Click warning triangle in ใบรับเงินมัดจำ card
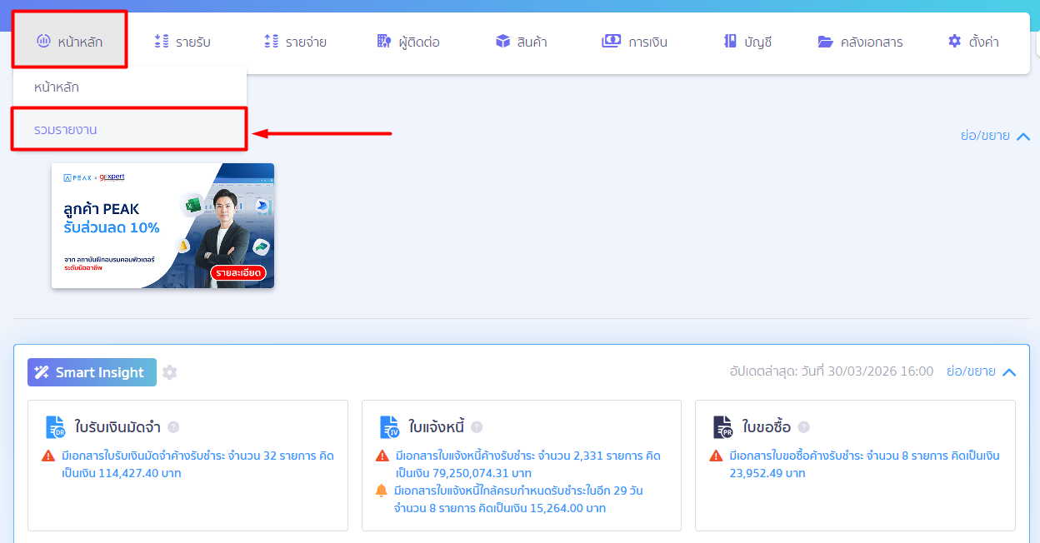1040x543 pixels. point(48,456)
